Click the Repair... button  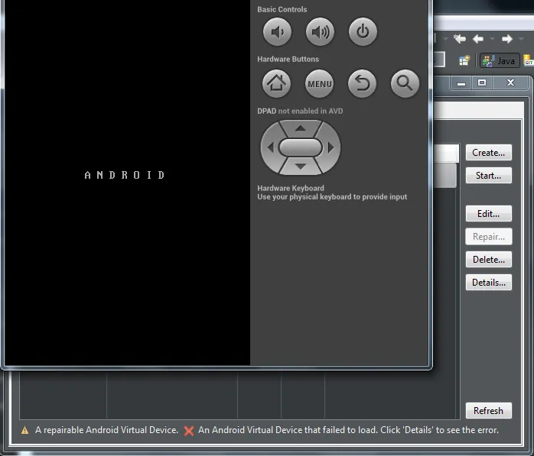click(x=488, y=236)
